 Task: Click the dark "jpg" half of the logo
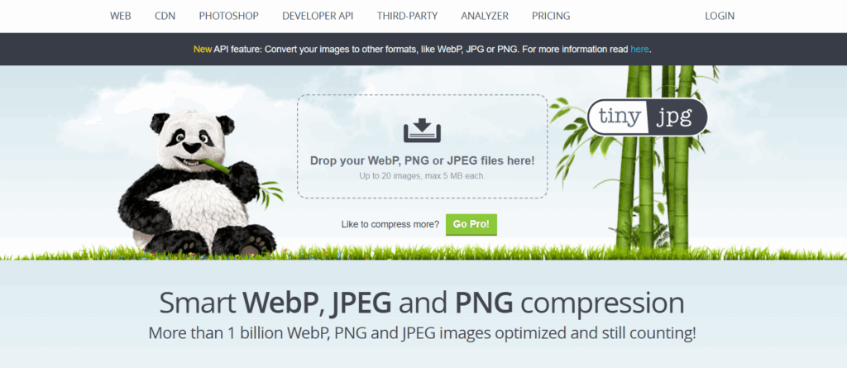(677, 117)
